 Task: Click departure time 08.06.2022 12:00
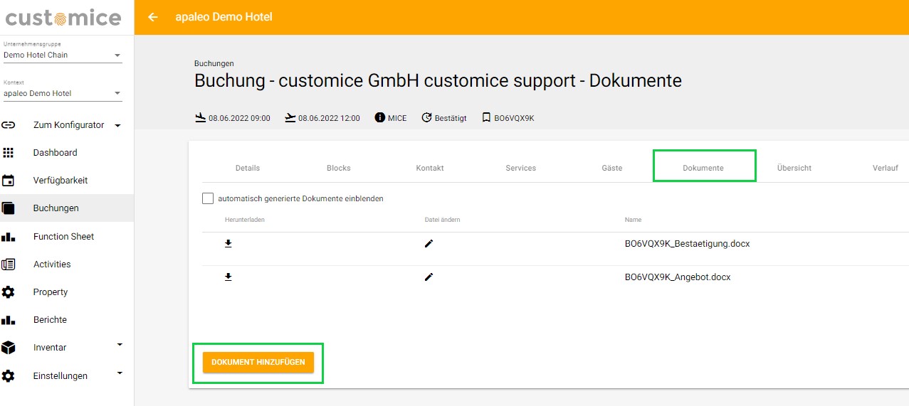coord(329,118)
